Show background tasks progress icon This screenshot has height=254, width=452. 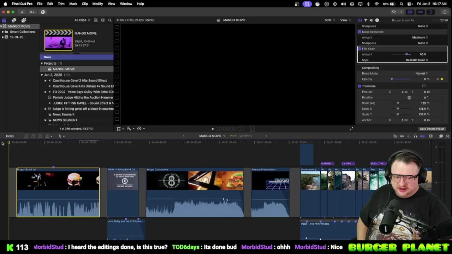43,12
